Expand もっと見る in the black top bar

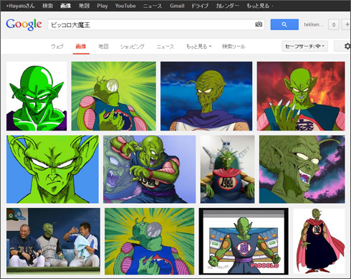coord(259,6)
